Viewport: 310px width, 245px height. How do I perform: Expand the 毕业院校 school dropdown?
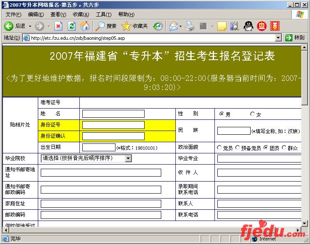click(x=128, y=158)
